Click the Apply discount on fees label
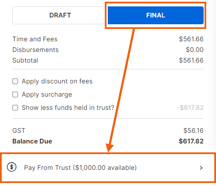 pyautogui.click(x=57, y=81)
